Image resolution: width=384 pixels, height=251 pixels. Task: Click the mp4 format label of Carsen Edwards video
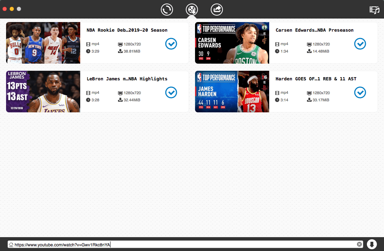[x=284, y=44]
